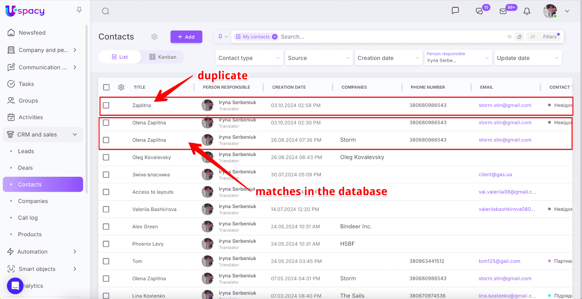Viewport: 582px width, 299px height.
Task: Remove the My contacts filter chip
Action: (275, 37)
